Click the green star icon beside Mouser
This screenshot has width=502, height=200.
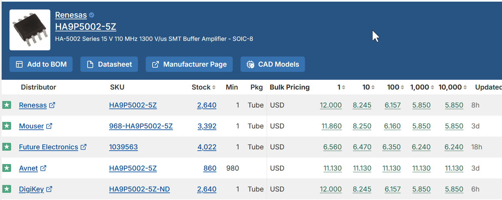coord(7,126)
